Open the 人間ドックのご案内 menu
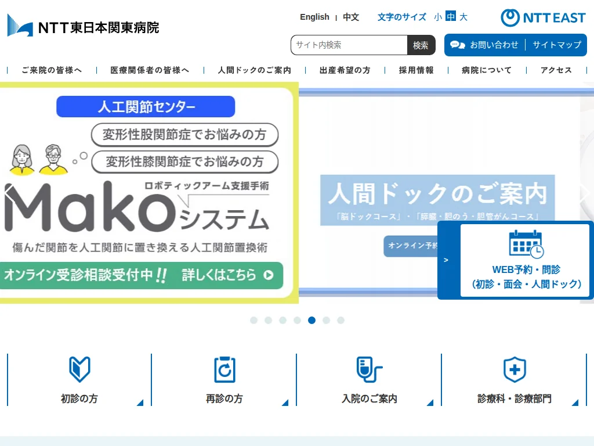 coord(255,70)
